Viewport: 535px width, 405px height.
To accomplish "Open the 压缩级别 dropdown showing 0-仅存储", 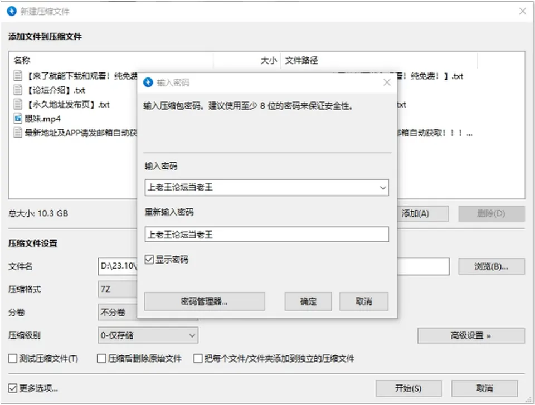I will [x=148, y=335].
